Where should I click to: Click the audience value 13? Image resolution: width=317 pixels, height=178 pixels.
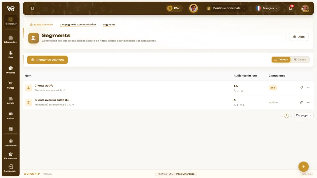(x=236, y=86)
